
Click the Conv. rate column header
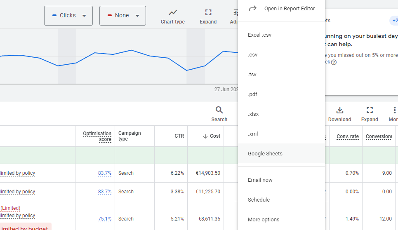348,136
